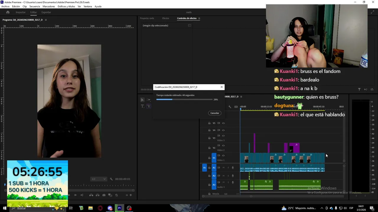This screenshot has height=212, width=378.
Task: Click the Comparison View icon
Action: pos(110,195)
